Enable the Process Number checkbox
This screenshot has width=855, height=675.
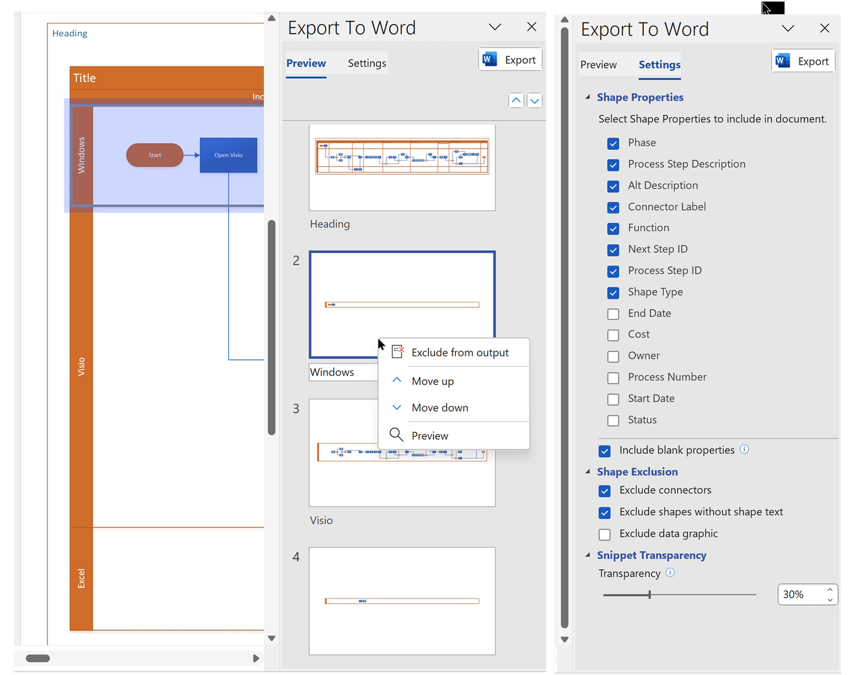(613, 377)
